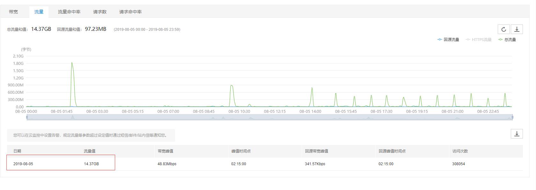Click the refresh chart icon
The image size is (536, 190).
(503, 29)
